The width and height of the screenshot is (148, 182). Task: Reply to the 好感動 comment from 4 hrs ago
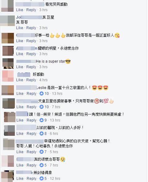[31, 80]
